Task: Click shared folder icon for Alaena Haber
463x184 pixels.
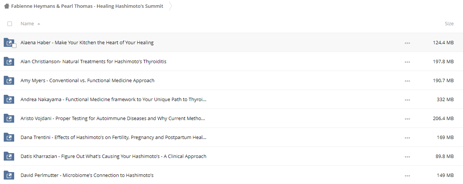Action: click(x=9, y=42)
